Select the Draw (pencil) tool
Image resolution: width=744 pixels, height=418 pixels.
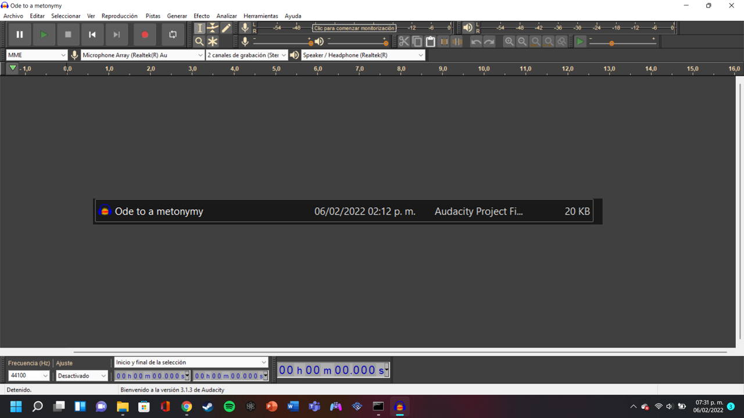point(226,28)
